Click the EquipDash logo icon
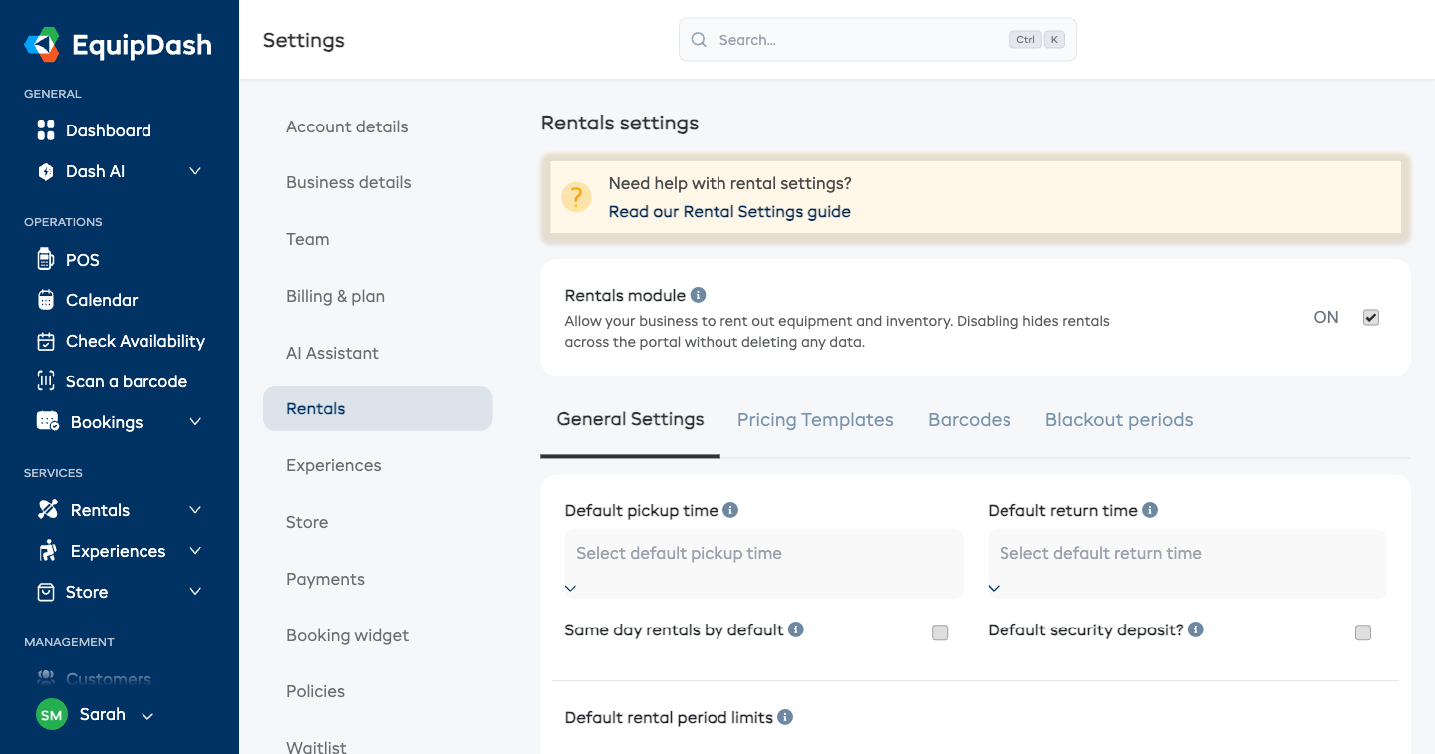 43,45
